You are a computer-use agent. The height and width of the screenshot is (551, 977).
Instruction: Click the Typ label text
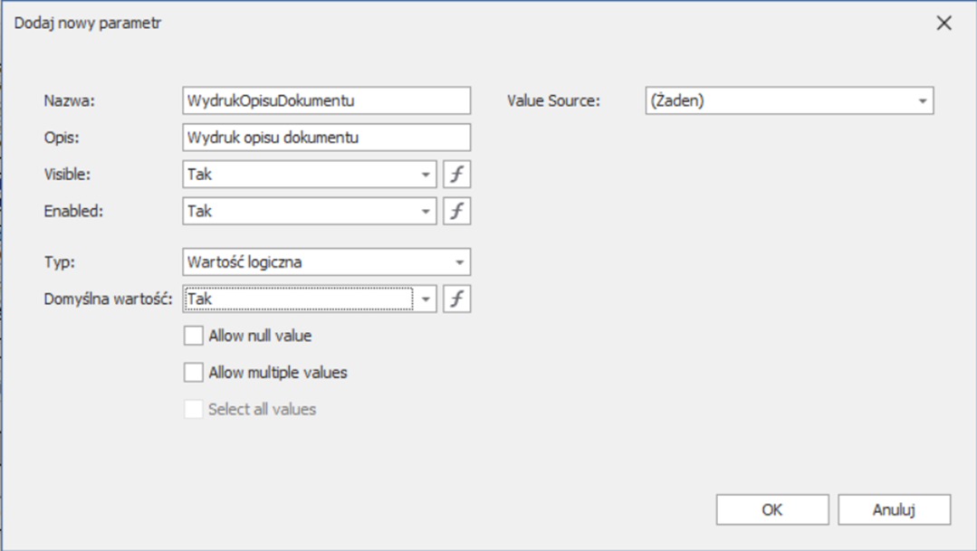(x=59, y=262)
